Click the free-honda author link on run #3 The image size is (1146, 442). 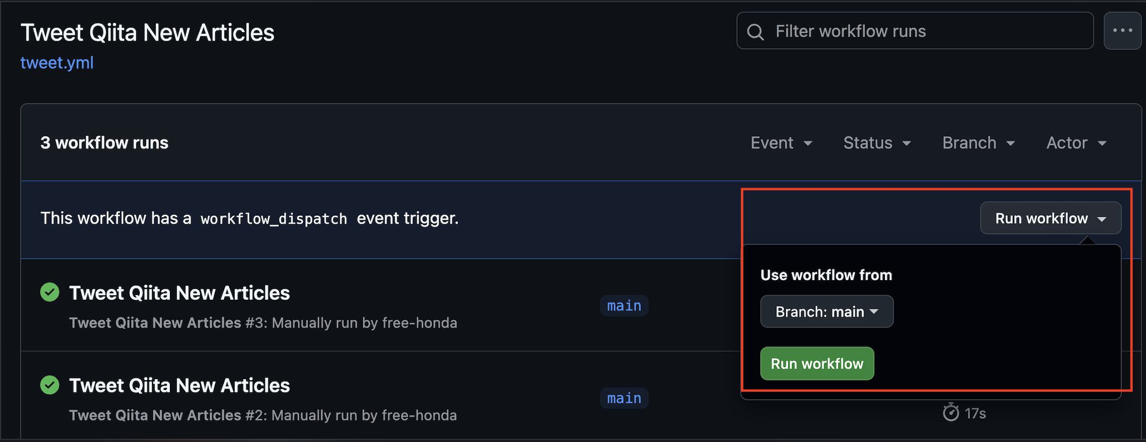click(x=419, y=322)
